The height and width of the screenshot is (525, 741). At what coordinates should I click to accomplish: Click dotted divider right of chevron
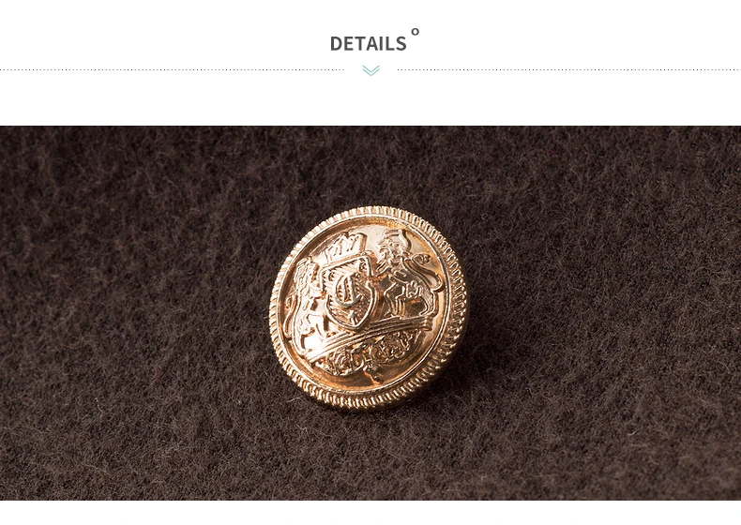tap(569, 70)
